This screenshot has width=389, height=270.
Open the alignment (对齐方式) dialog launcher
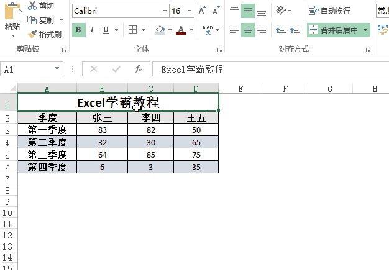(x=368, y=50)
